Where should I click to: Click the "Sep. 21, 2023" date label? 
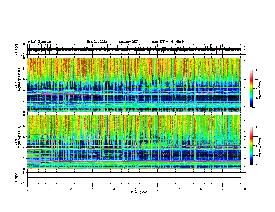tap(97, 42)
